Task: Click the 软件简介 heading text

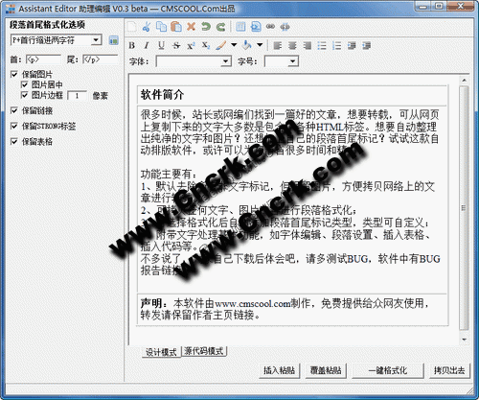Action: [162, 95]
